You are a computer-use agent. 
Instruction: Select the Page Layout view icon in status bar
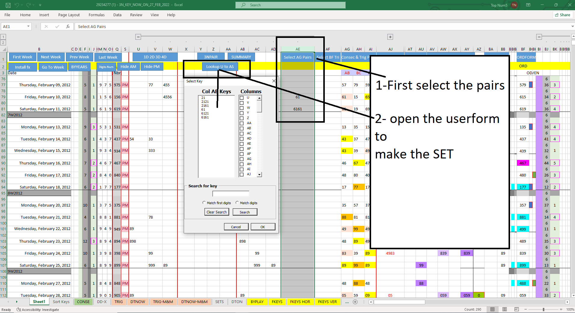pyautogui.click(x=504, y=309)
